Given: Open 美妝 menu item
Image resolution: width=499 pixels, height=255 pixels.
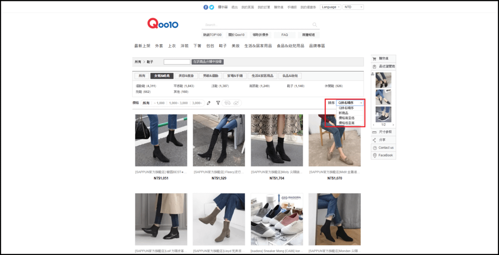Looking at the screenshot, I should (235, 46).
